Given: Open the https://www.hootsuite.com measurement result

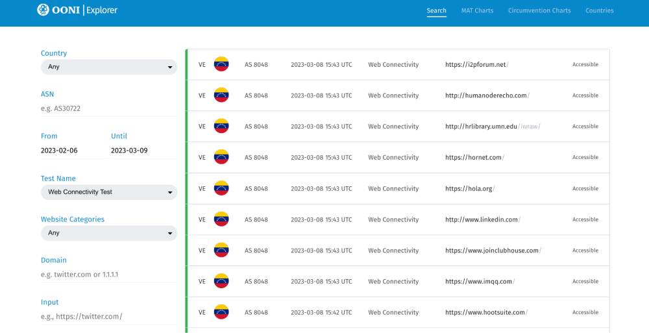Looking at the screenshot, I should tap(485, 312).
